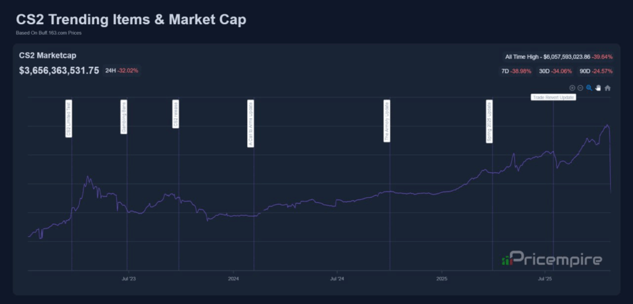Viewport: 633px width, 304px height.
Task: Click the Pricempire logo watermark
Action: click(x=551, y=260)
